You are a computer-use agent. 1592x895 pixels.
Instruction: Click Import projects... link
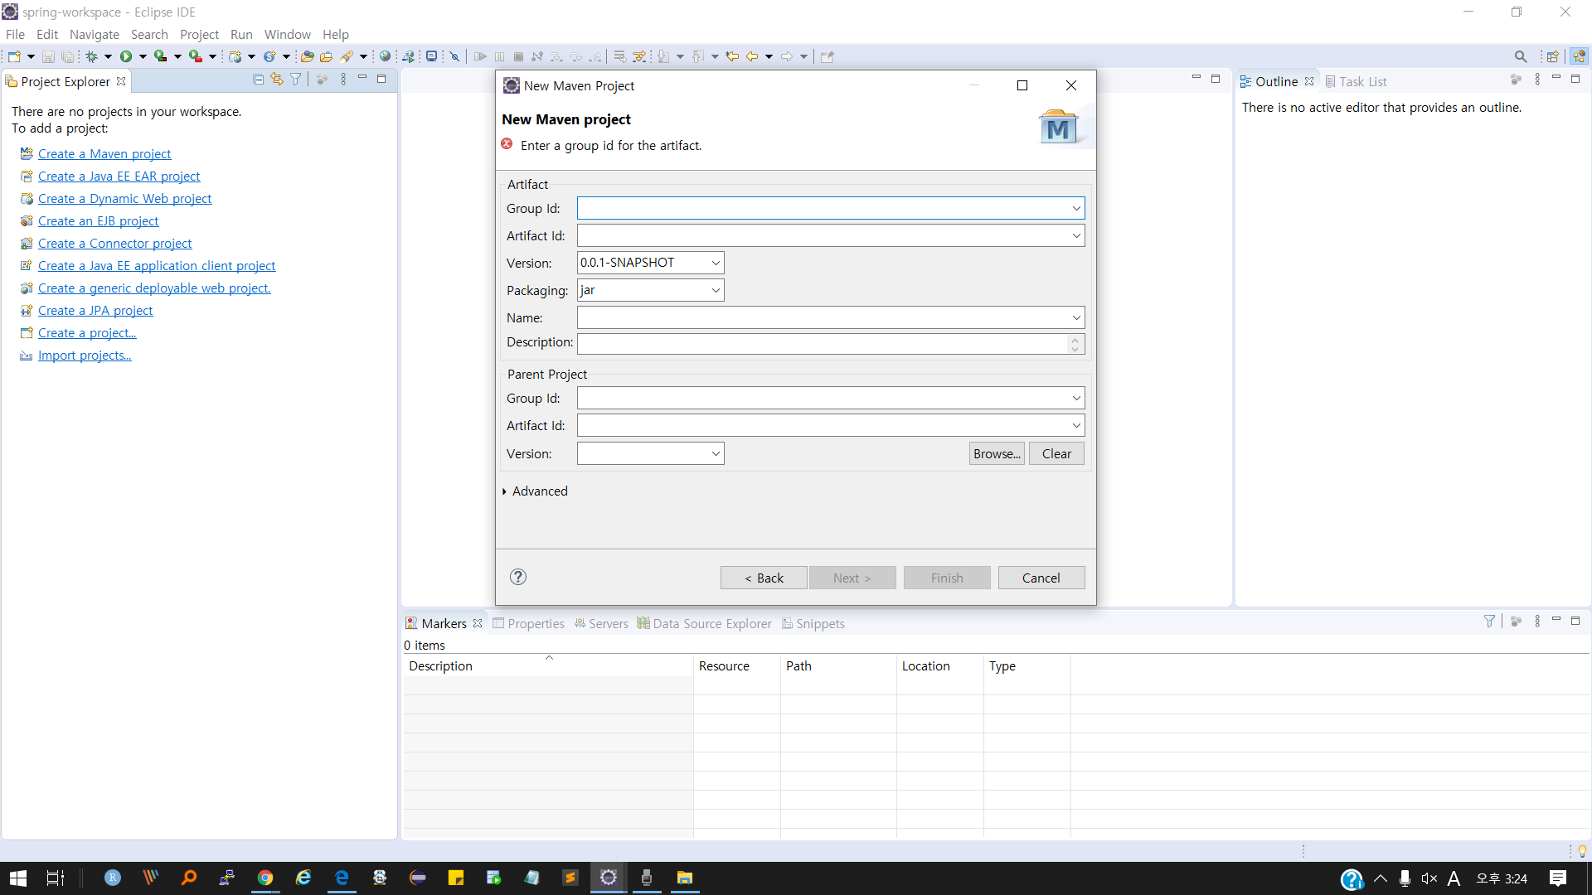(85, 356)
